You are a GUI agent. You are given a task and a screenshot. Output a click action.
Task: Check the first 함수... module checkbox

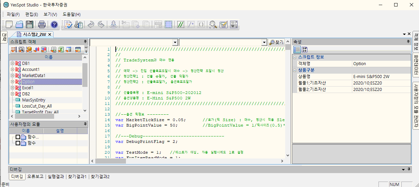pyautogui.click(x=18, y=137)
